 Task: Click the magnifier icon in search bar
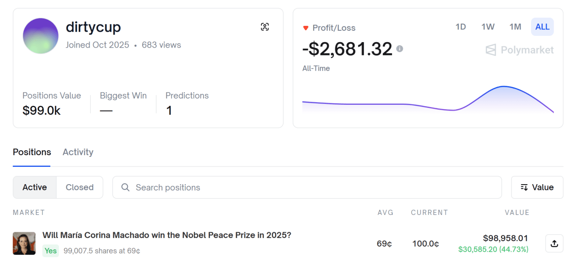(x=126, y=187)
